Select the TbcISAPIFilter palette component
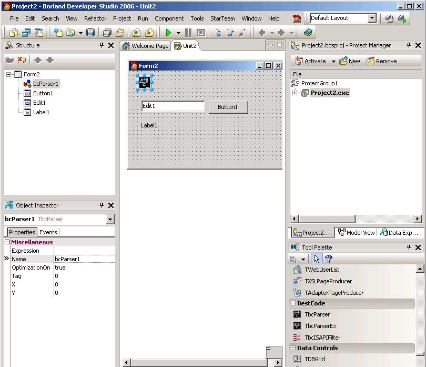 (x=322, y=338)
